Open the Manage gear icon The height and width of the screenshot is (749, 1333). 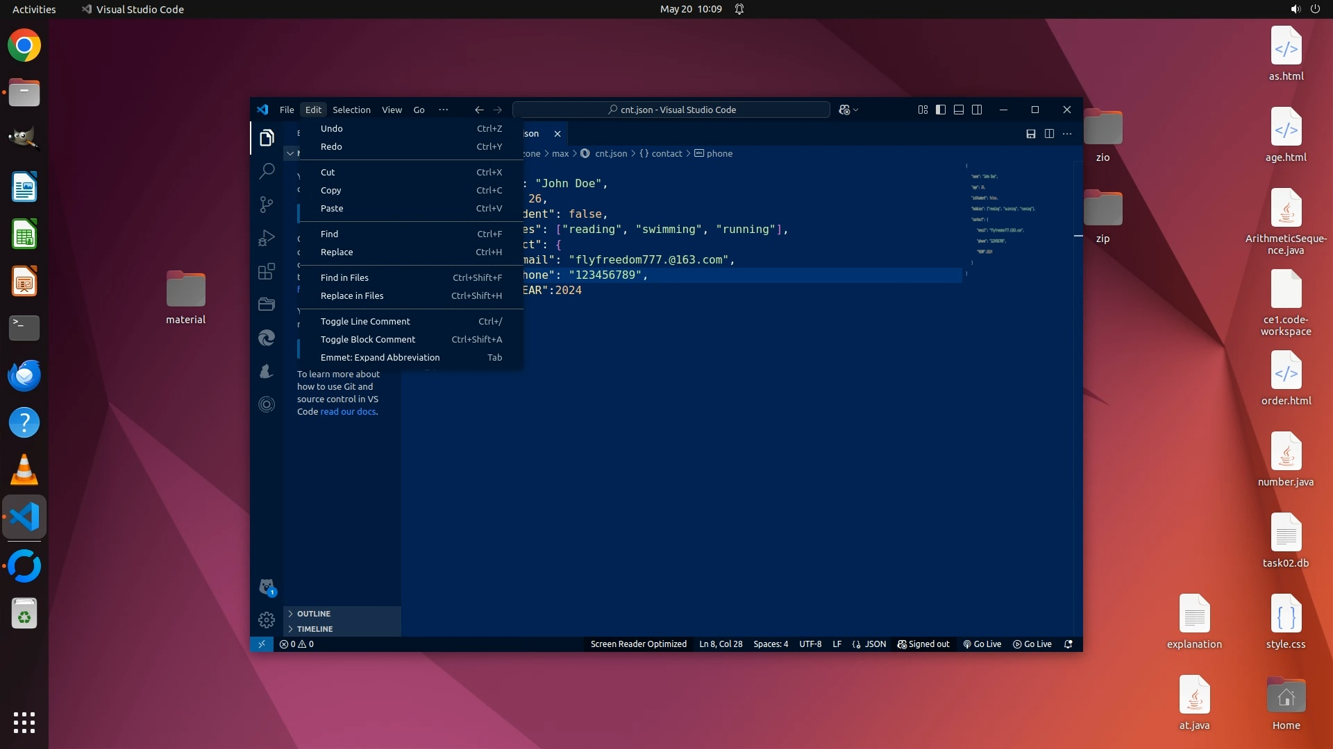tap(267, 619)
